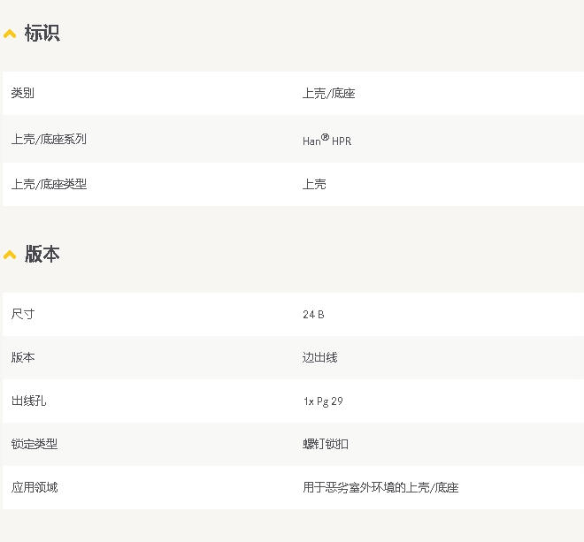Click the 边出线 version value
This screenshot has width=584, height=542.
319,357
